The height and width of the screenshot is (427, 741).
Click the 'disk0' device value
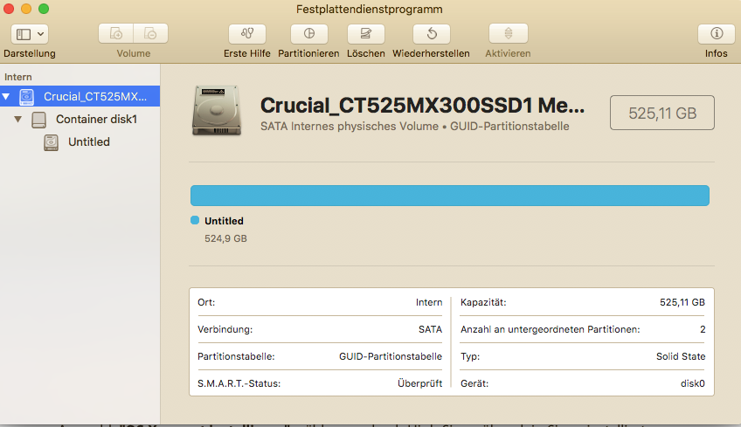692,383
